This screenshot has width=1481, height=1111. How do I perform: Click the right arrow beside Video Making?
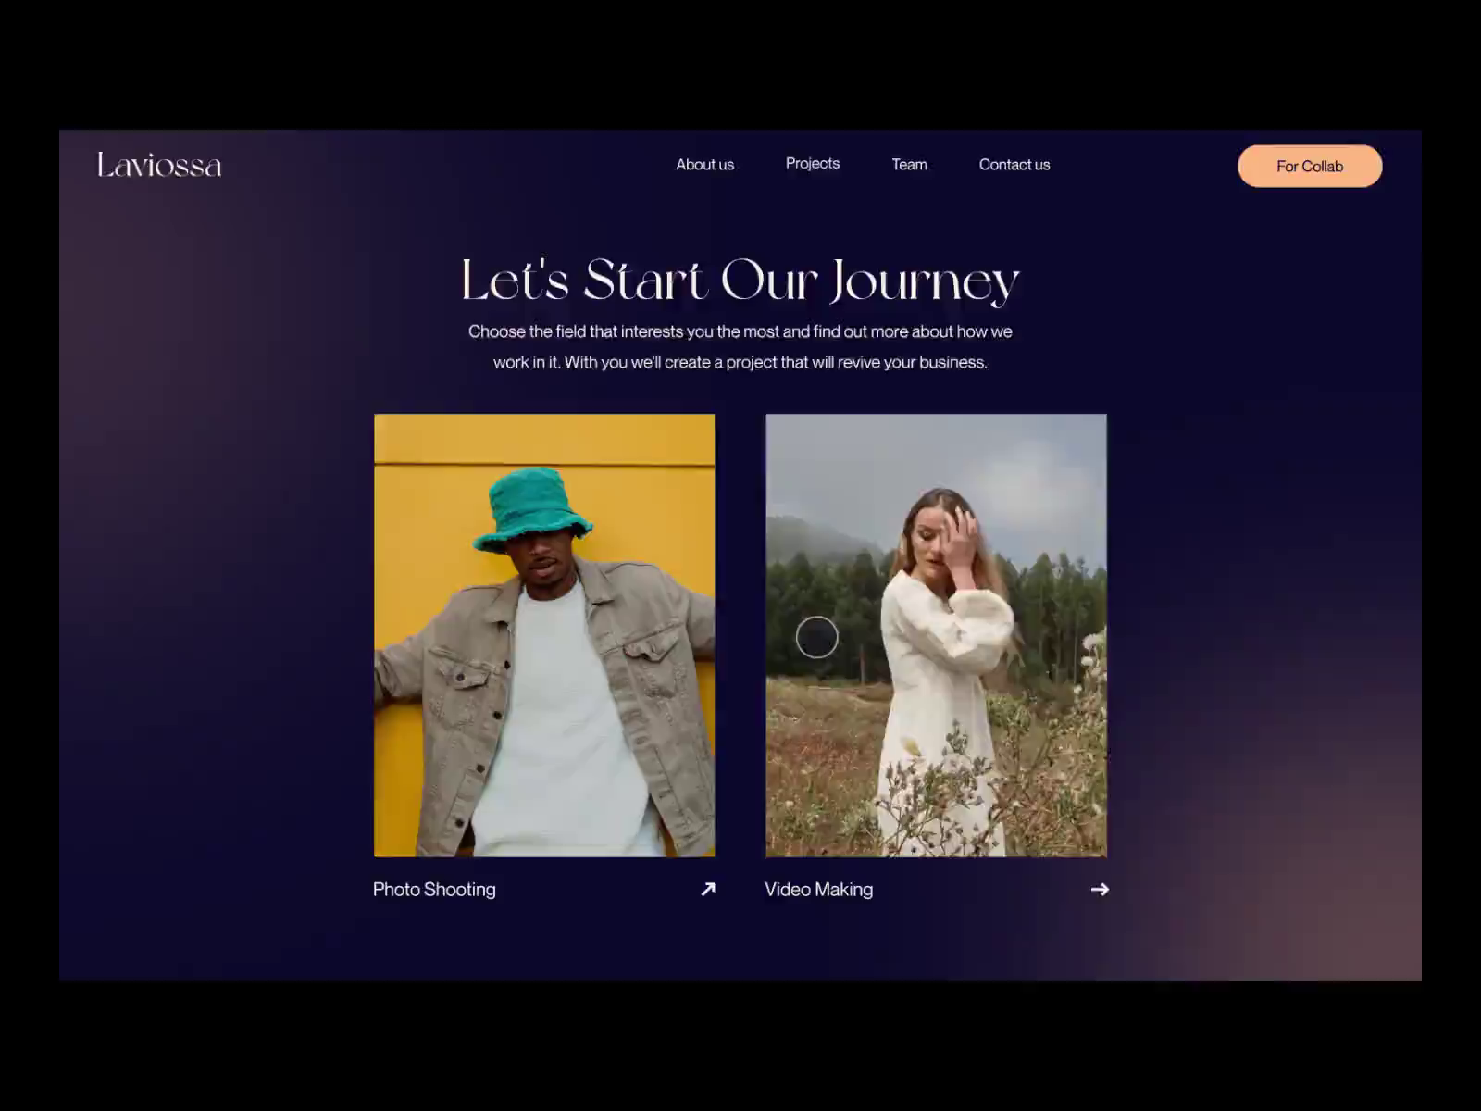[x=1100, y=890]
